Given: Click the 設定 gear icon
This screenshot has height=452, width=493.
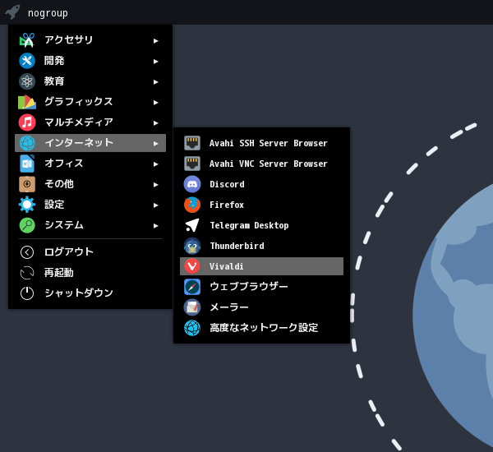Looking at the screenshot, I should [27, 205].
